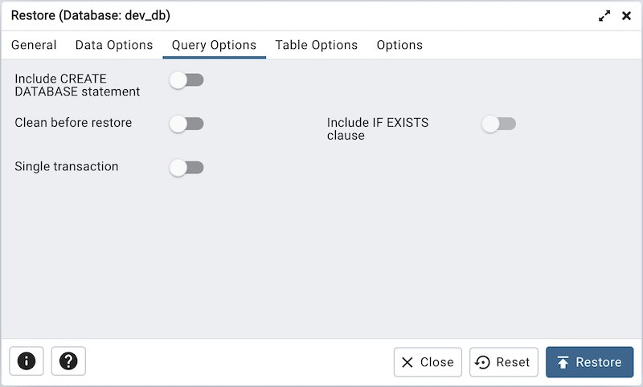Click the Reset button
Screen dimensions: 643x387
pyautogui.click(x=503, y=362)
